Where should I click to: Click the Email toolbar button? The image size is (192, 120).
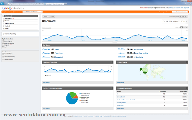(52, 17)
